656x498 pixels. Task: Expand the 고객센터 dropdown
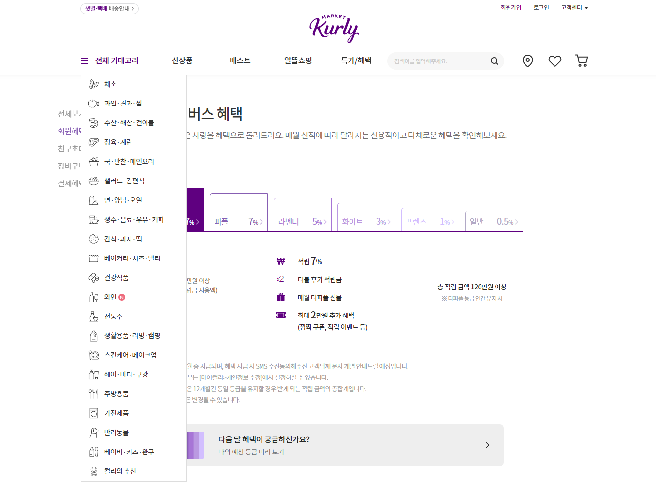point(575,8)
